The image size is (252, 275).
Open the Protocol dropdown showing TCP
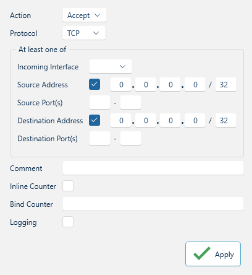click(84, 33)
